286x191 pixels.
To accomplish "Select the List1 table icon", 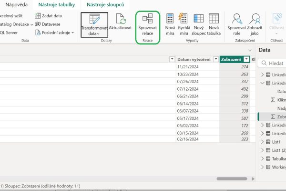I will click(268, 142).
